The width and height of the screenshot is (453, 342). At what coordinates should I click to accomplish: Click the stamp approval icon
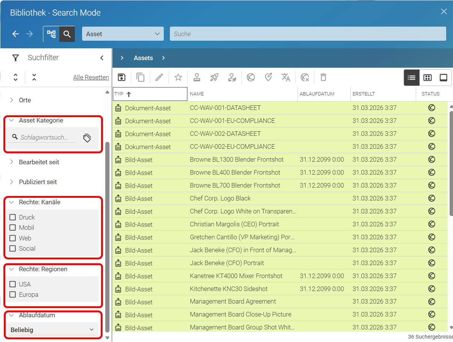click(197, 77)
